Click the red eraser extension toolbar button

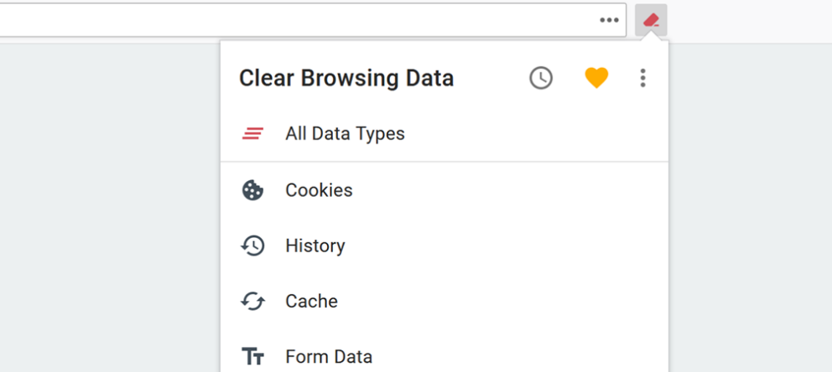coord(651,20)
